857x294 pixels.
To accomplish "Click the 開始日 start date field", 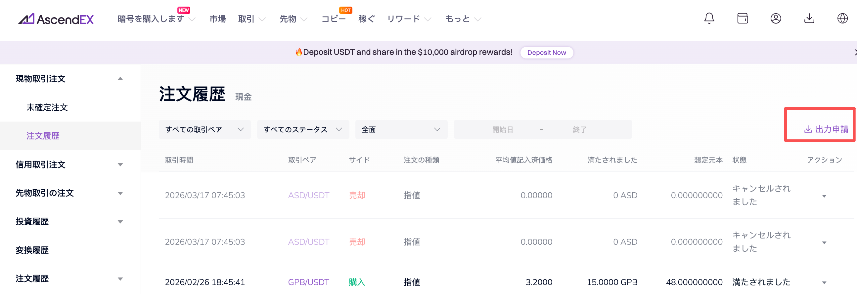I will 502,129.
